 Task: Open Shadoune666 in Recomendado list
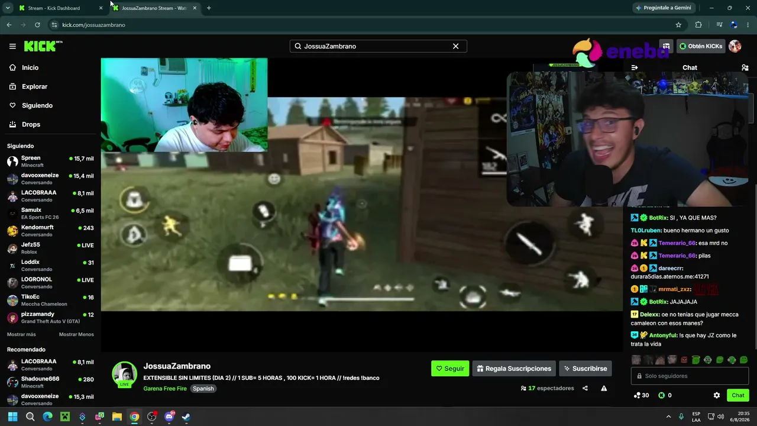tap(50, 382)
